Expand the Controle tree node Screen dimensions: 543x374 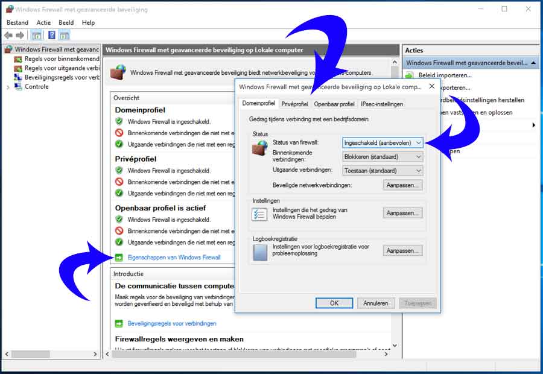8,87
